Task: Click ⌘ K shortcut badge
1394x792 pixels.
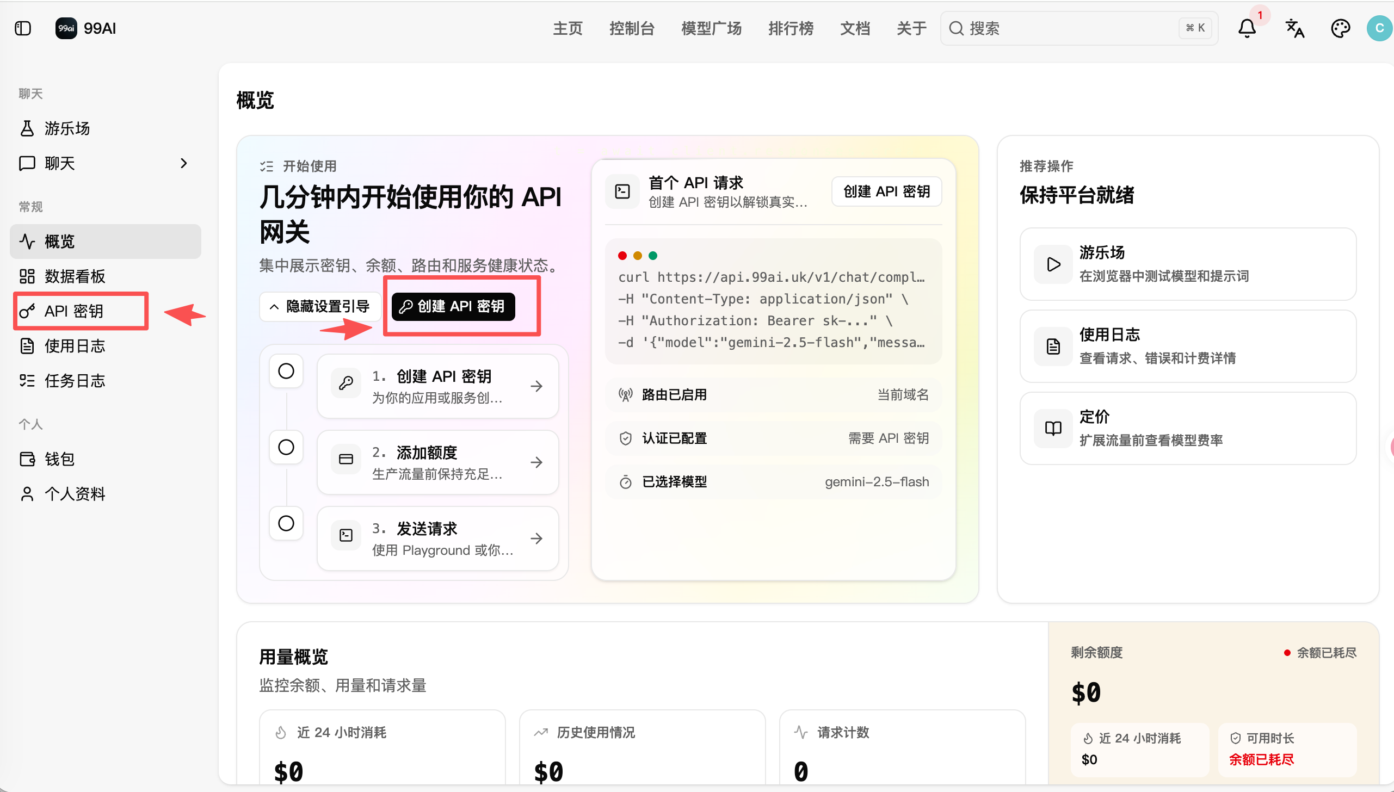Action: [x=1195, y=28]
